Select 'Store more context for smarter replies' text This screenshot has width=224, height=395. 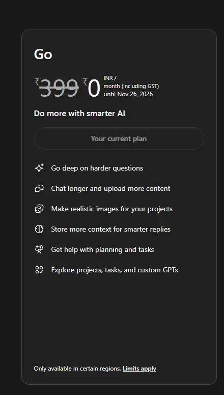pos(111,230)
